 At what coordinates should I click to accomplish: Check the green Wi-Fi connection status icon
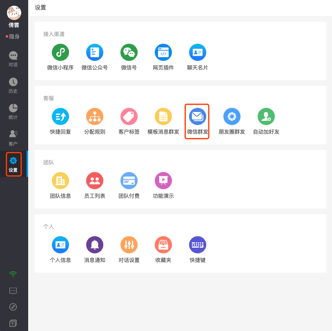tap(13, 274)
